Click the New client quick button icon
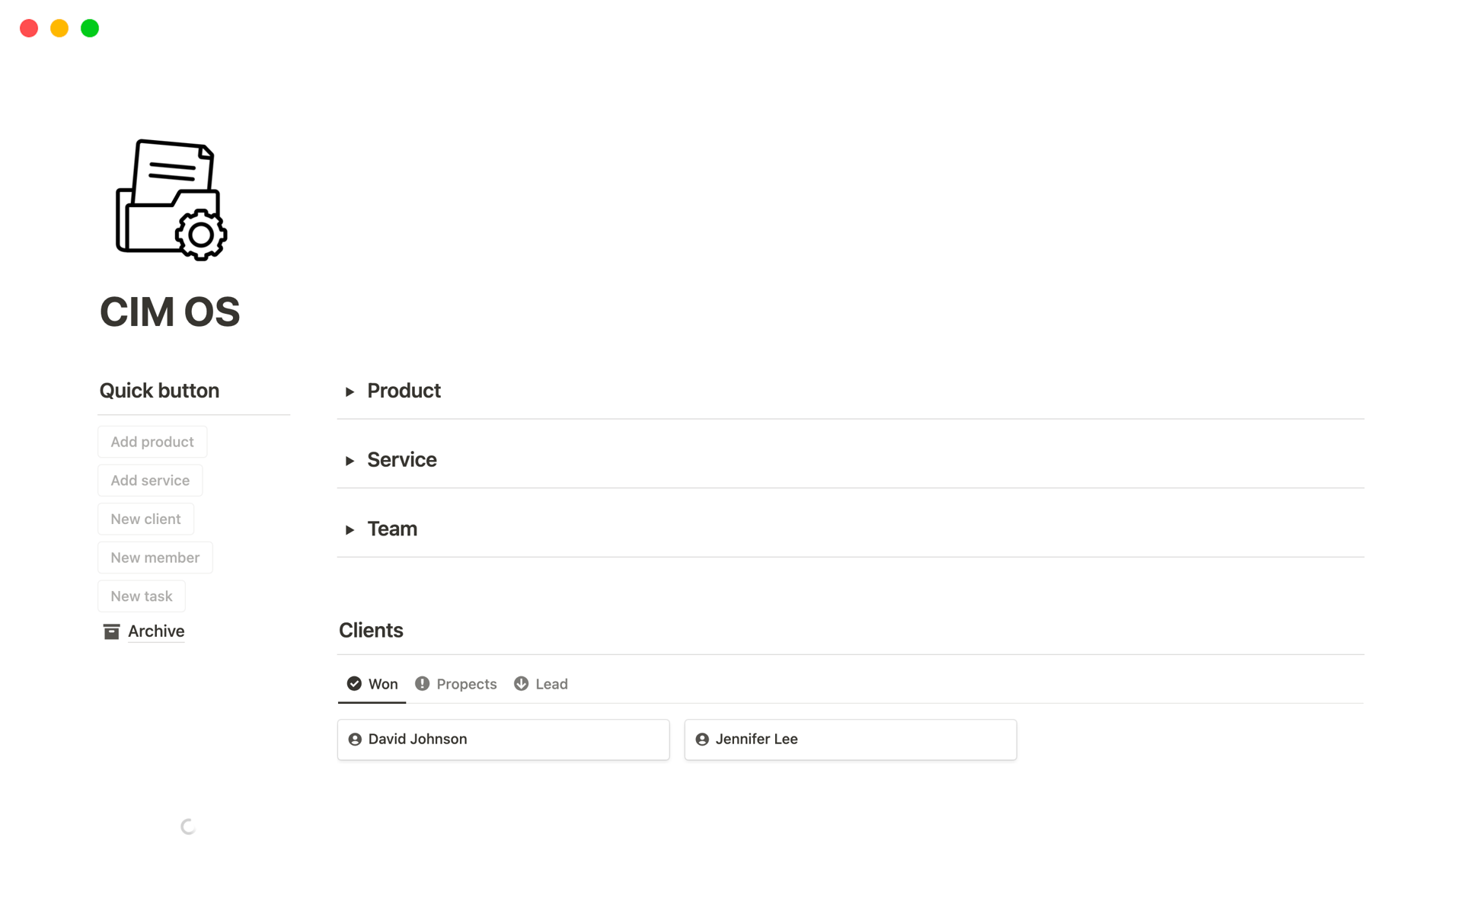The width and height of the screenshot is (1462, 914). click(x=146, y=519)
